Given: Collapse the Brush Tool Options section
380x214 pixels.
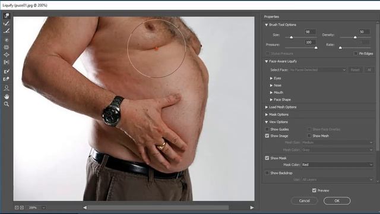Looking at the screenshot, I should [x=267, y=25].
